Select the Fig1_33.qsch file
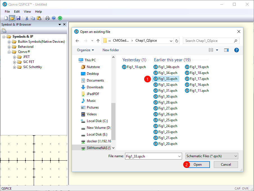Viewport: 254px width, 191px height. (x=165, y=79)
